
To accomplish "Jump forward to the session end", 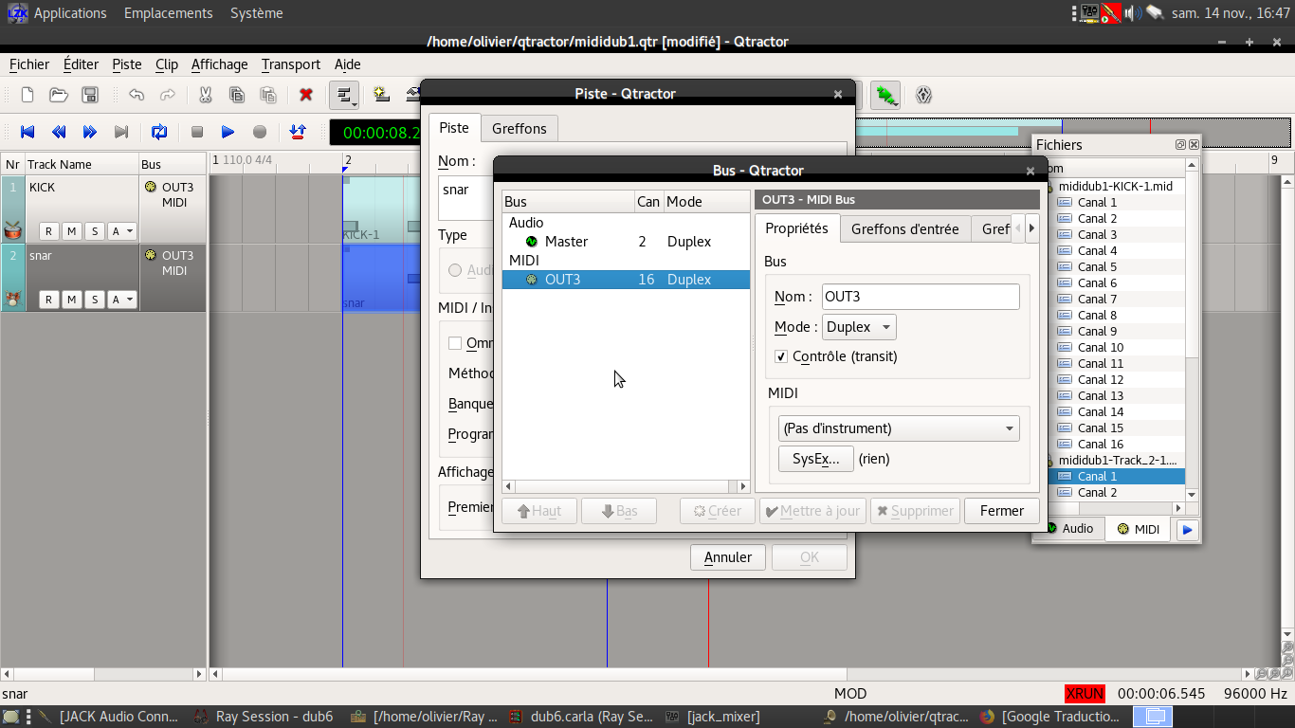I will (x=121, y=132).
